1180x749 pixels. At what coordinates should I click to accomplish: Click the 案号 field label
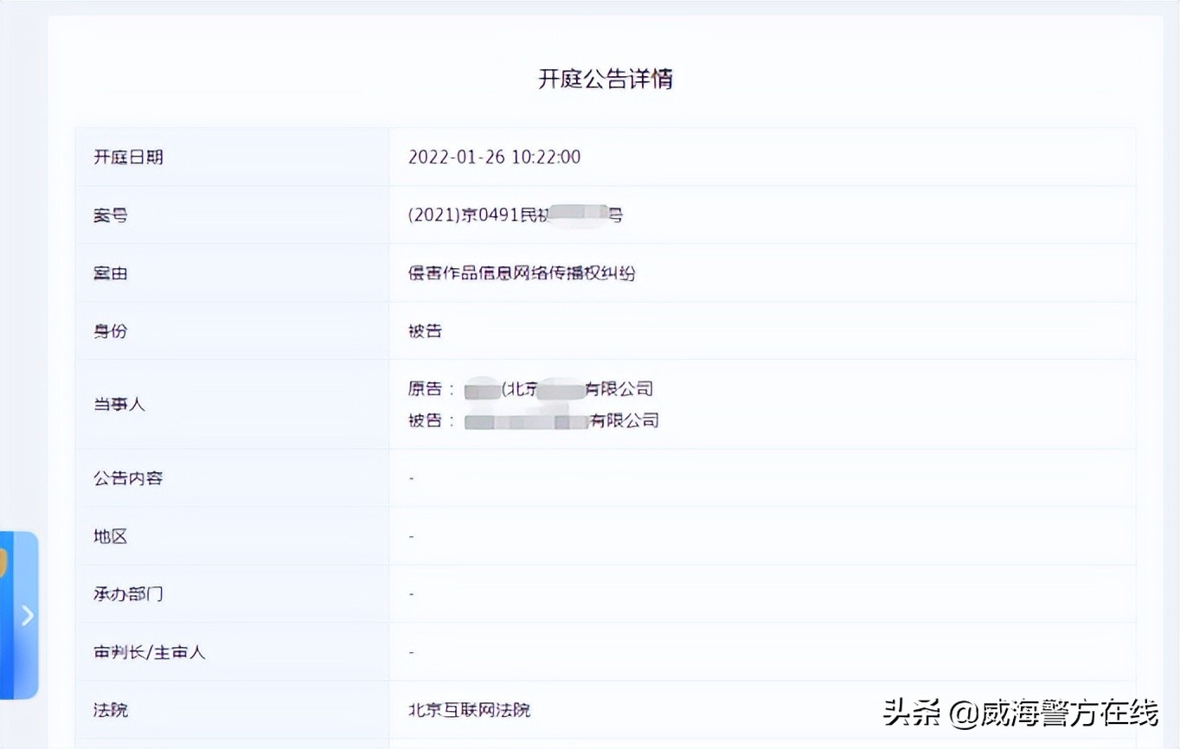click(x=109, y=214)
